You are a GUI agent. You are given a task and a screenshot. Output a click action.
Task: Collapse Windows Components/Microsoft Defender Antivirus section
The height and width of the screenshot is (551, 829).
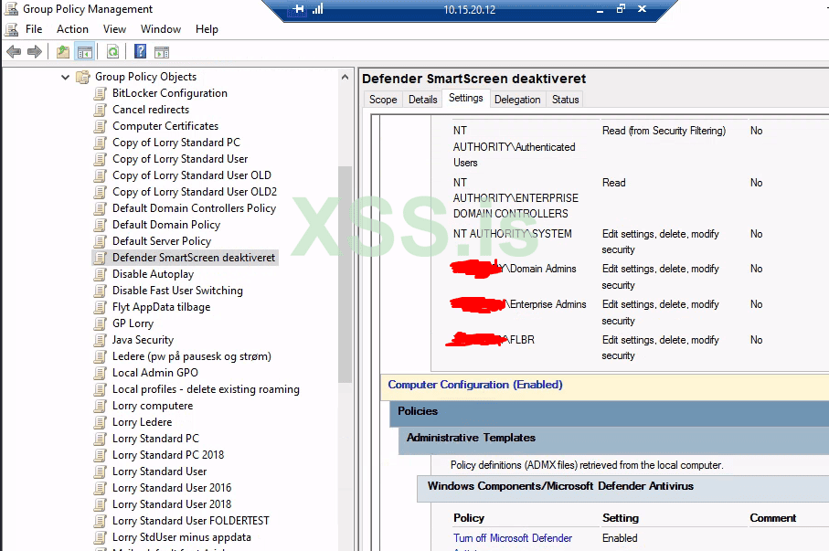pyautogui.click(x=560, y=486)
